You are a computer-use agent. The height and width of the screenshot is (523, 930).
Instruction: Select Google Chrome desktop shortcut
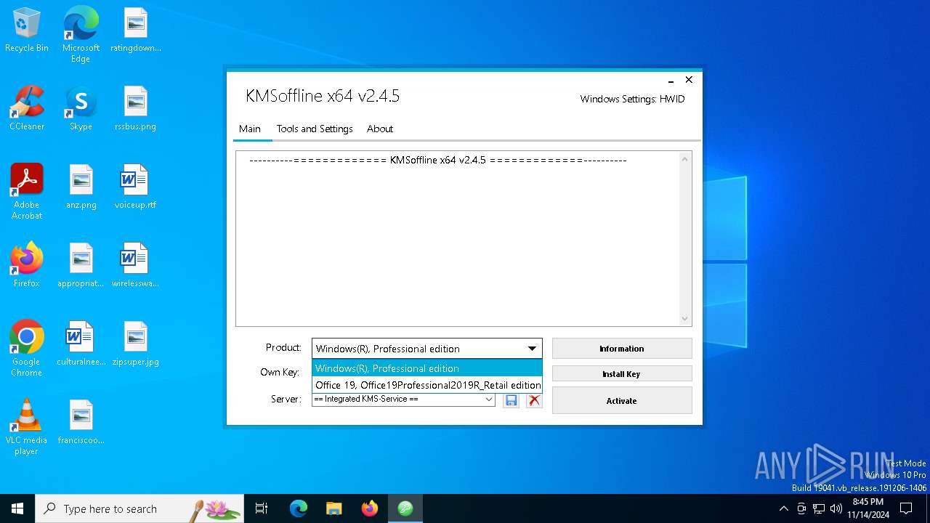pos(27,349)
